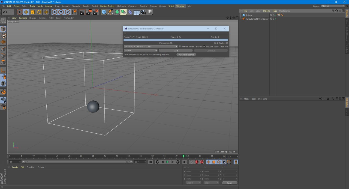This screenshot has width=349, height=189.
Task: Open the Simulate menu
Action: tap(76, 6)
